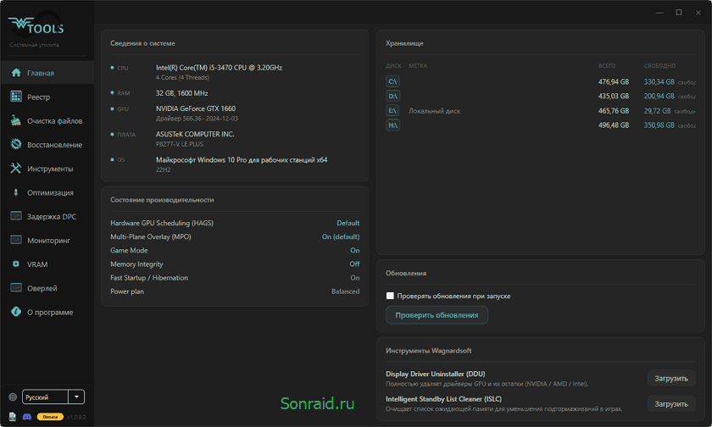Open О программе page
Viewport: 712px width, 427px height.
47,312
